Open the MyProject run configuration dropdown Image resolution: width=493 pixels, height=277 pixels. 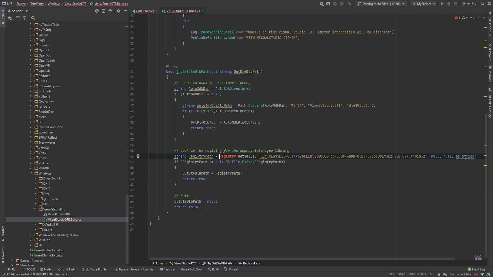(424, 4)
